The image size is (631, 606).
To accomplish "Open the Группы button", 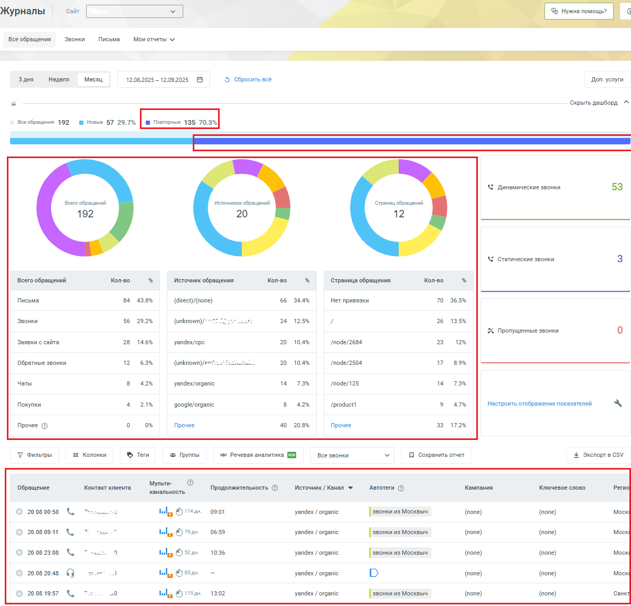I will [185, 455].
